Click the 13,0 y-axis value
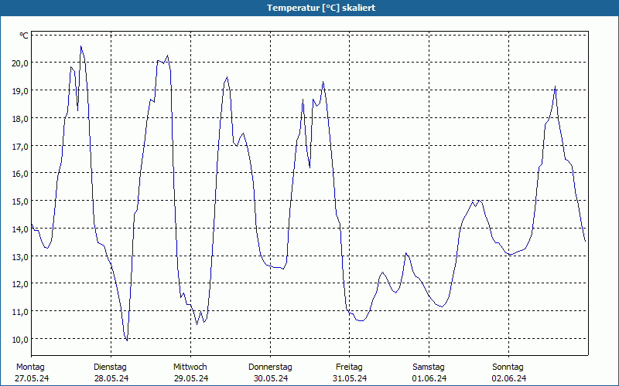Screen dimensions: 619x386 20,256
